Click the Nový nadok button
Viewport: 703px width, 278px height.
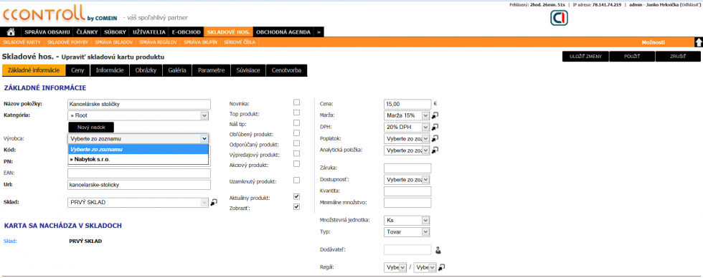(91, 127)
